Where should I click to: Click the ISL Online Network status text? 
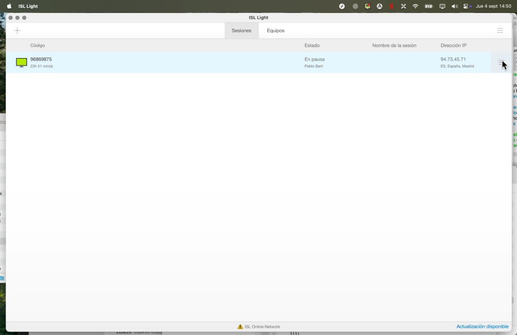pyautogui.click(x=262, y=327)
